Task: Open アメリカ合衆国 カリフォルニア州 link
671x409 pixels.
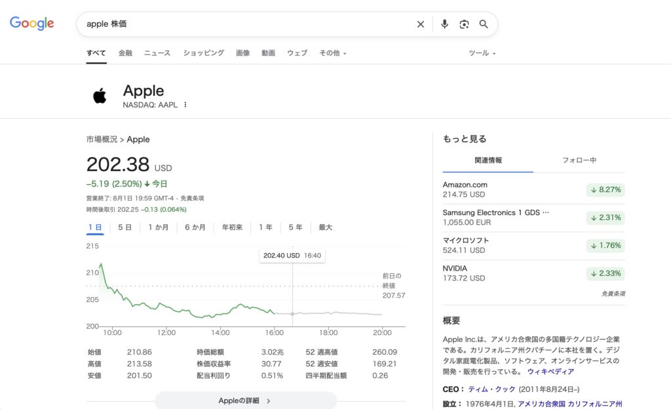Action: click(570, 404)
